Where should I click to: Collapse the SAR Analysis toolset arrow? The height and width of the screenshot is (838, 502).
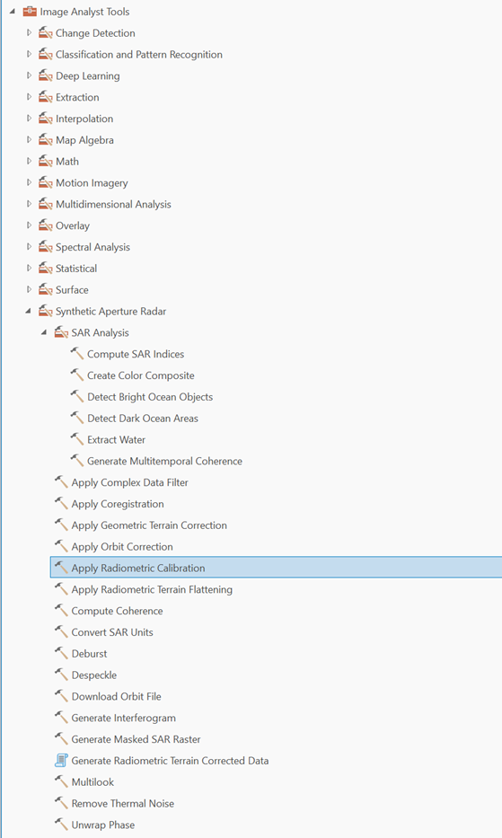(44, 332)
